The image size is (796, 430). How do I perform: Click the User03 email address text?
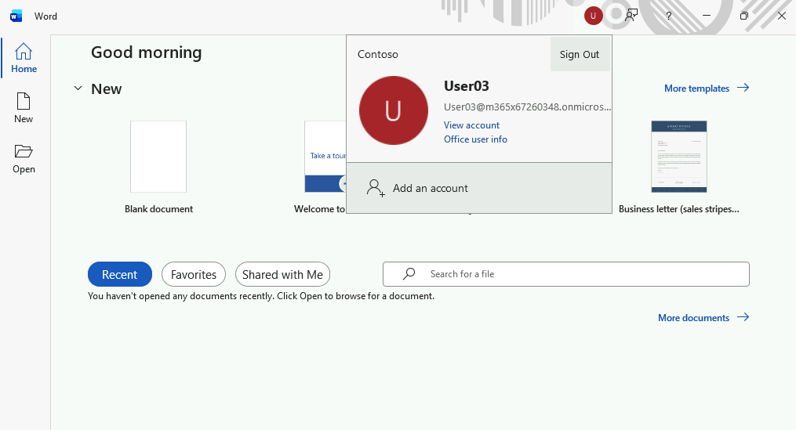coord(528,107)
